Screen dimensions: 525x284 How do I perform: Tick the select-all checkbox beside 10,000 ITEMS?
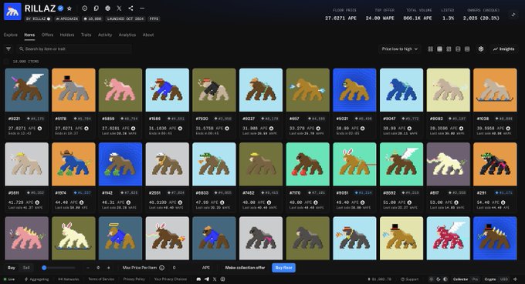(x=6, y=62)
